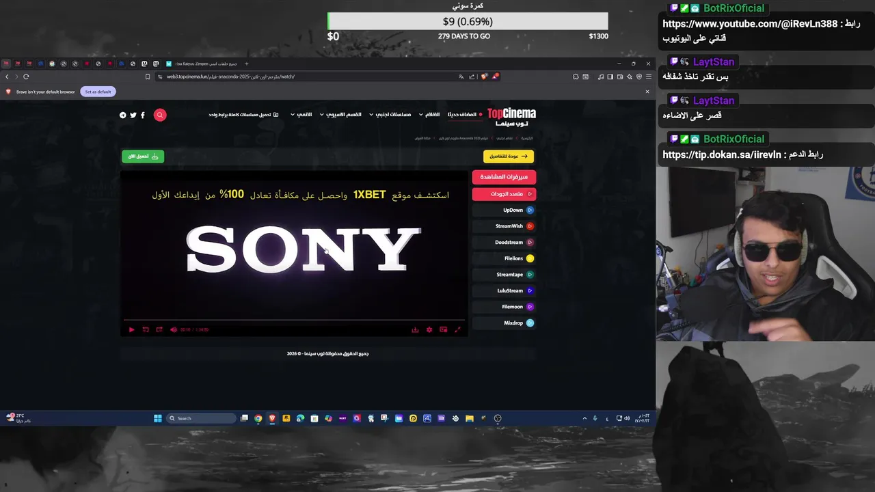Select the Filemoon server

click(504, 307)
